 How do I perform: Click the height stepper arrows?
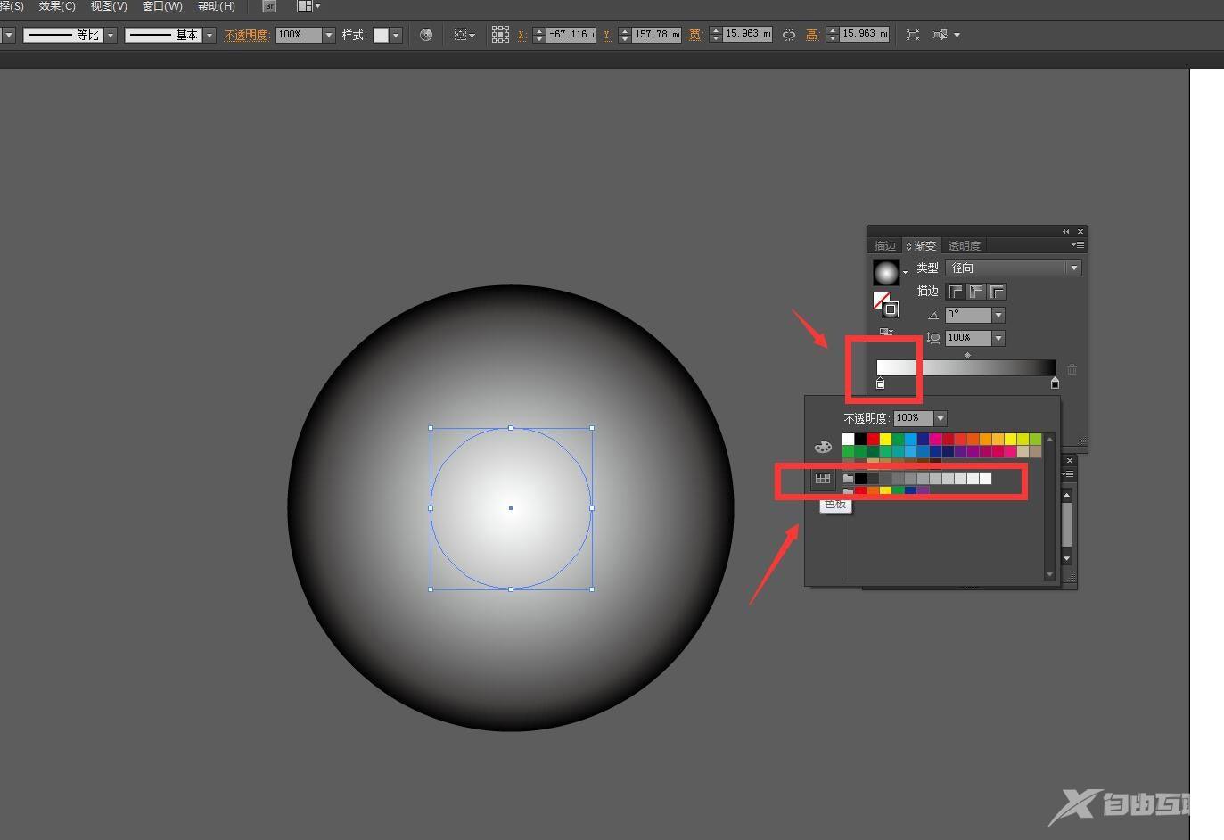pyautogui.click(x=832, y=35)
